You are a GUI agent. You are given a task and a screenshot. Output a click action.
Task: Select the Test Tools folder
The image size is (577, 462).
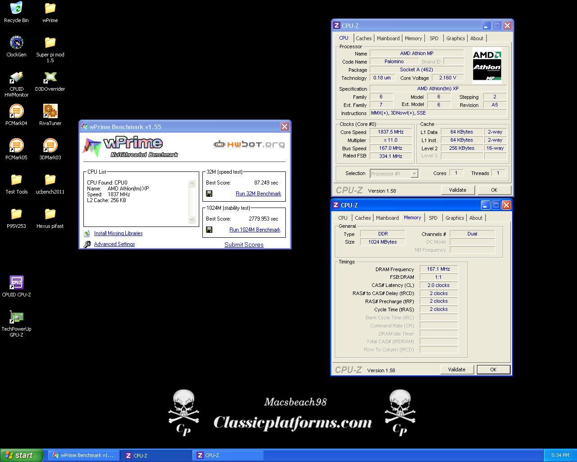tap(16, 180)
